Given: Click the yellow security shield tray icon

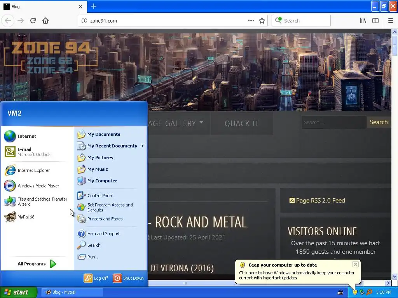Looking at the screenshot, I should (354, 292).
